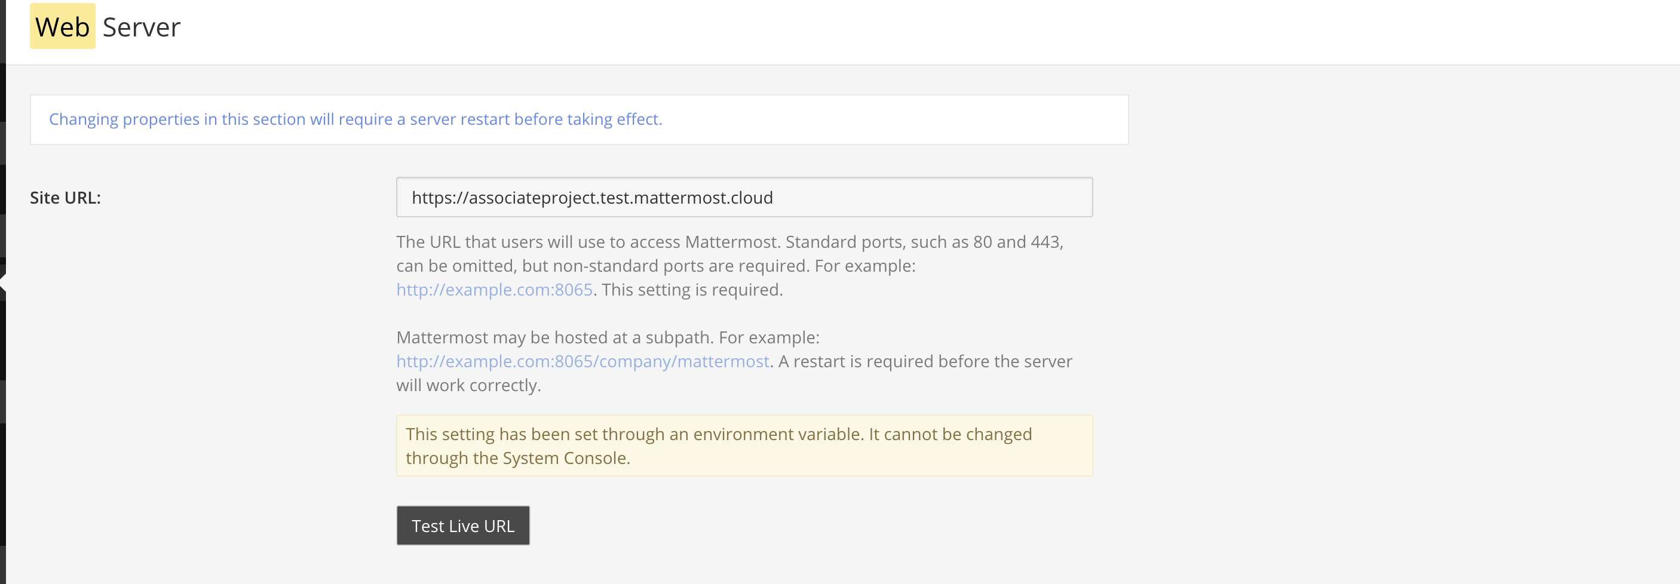Open the http://example.com:8065 example link
The image size is (1680, 584).
(494, 290)
